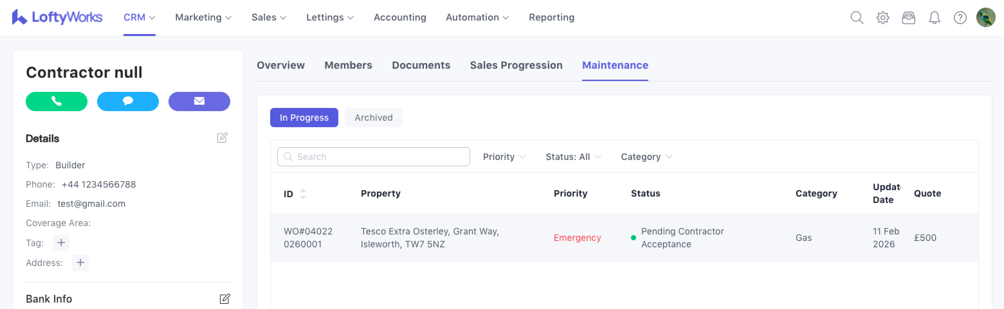Open the global search magnifier icon
Image resolution: width=1004 pixels, height=309 pixels.
[857, 18]
